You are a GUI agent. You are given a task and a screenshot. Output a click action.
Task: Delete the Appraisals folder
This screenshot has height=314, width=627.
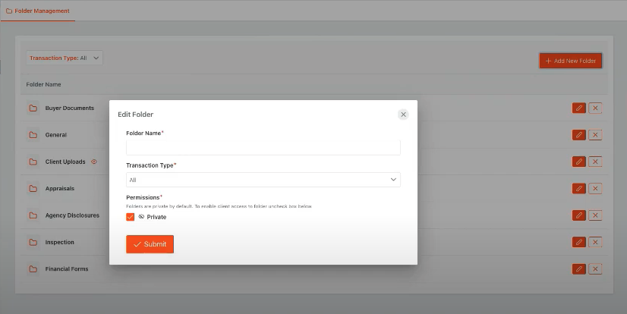[595, 189]
